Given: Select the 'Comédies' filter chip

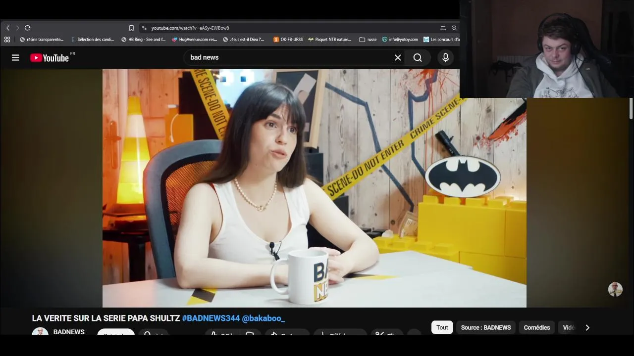Looking at the screenshot, I should coord(537,327).
